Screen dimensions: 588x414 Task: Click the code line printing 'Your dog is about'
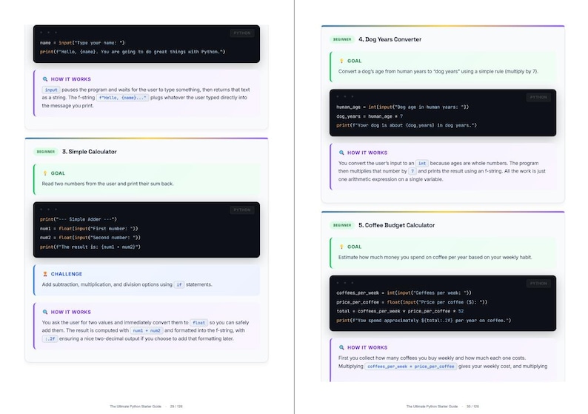click(407, 125)
